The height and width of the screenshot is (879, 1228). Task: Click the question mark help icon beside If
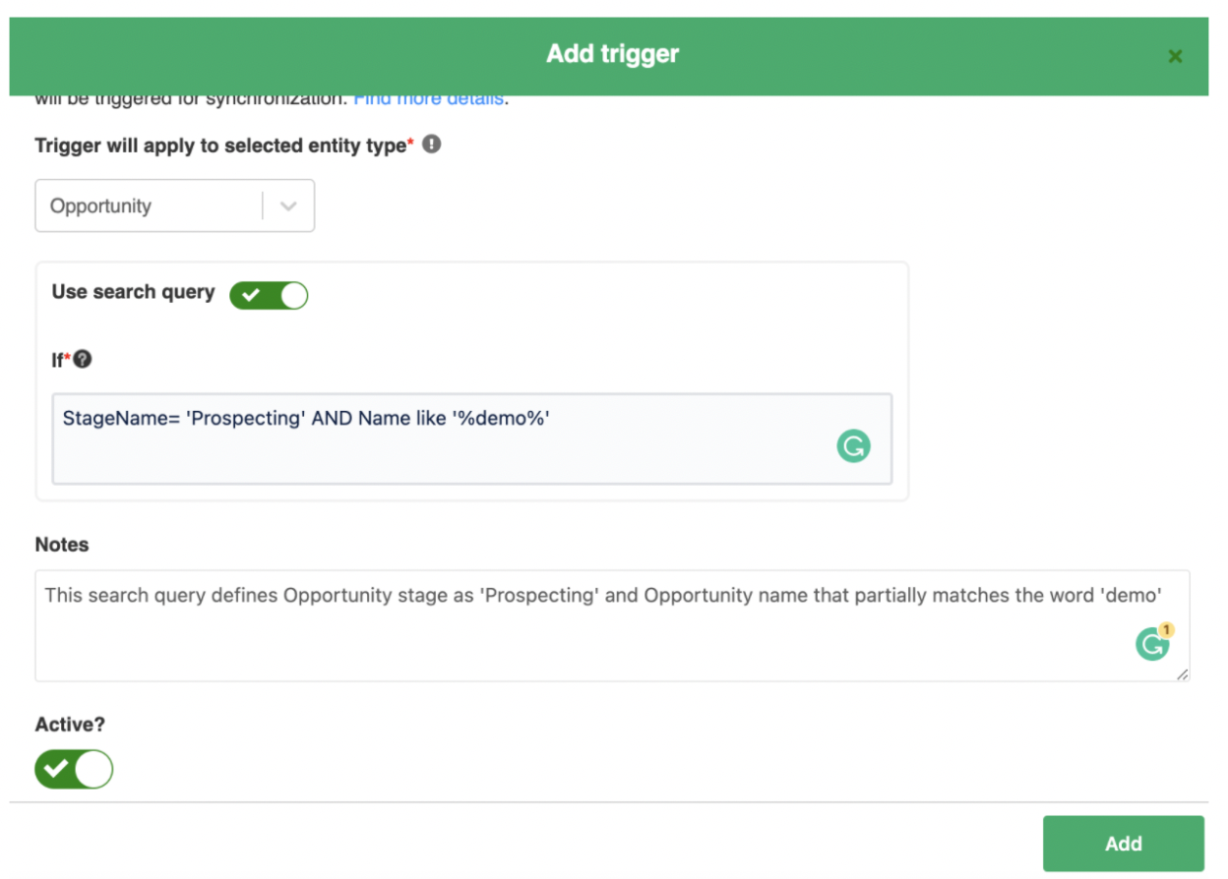83,360
